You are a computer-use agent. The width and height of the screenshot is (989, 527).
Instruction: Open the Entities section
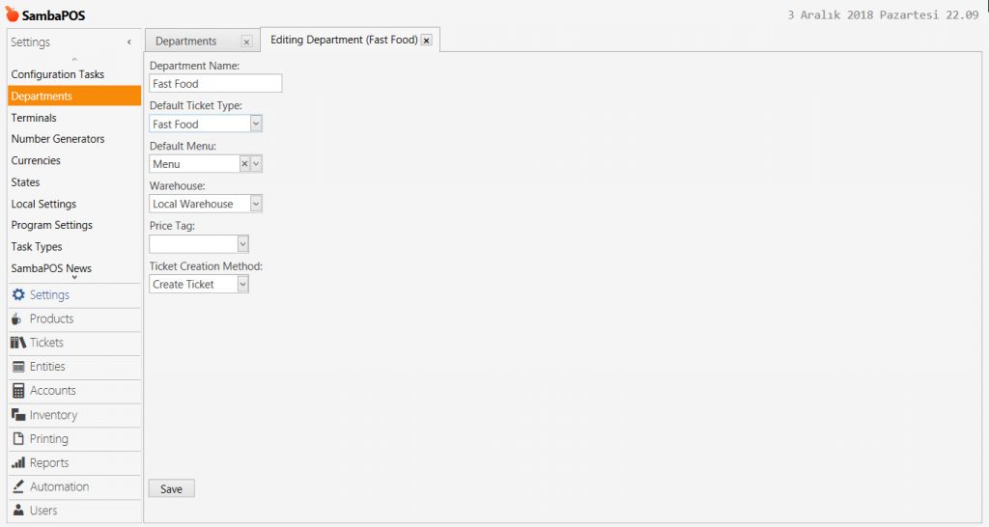click(x=74, y=366)
